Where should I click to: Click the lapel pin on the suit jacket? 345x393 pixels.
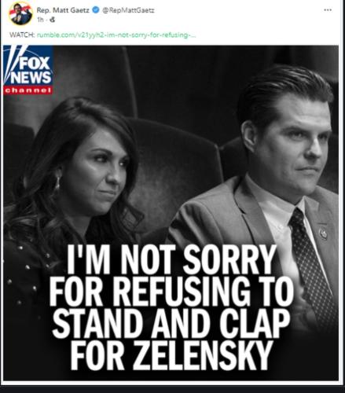(323, 233)
